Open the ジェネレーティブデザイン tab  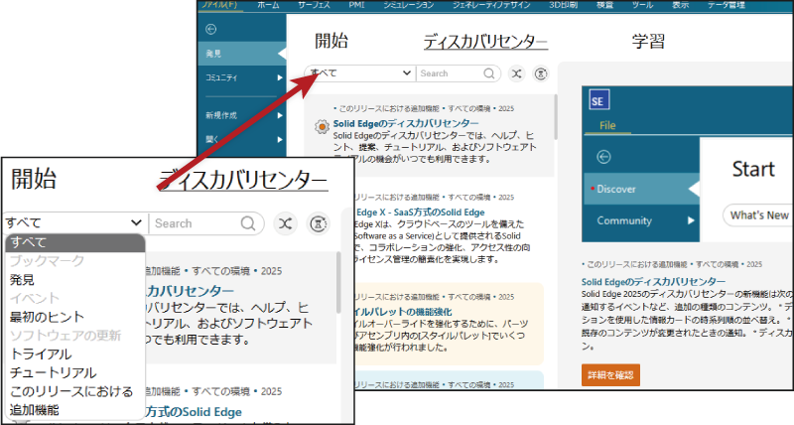point(491,5)
